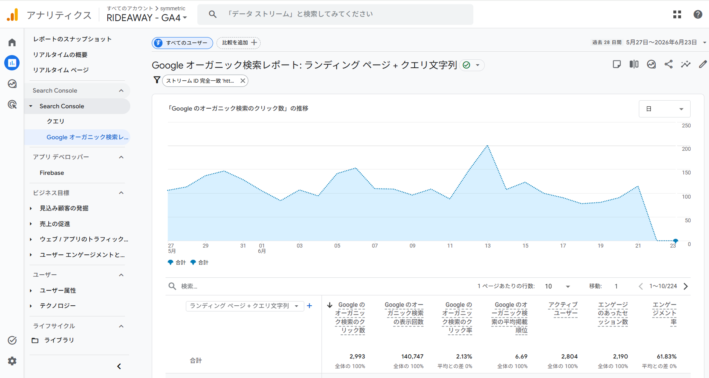Screen dimensions: 709x378
Task: Collapse the アプリ デベロッパー section
Action: (x=121, y=157)
